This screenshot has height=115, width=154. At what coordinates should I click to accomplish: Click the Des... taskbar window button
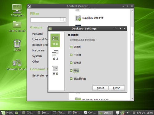pyautogui.click(x=105, y=113)
